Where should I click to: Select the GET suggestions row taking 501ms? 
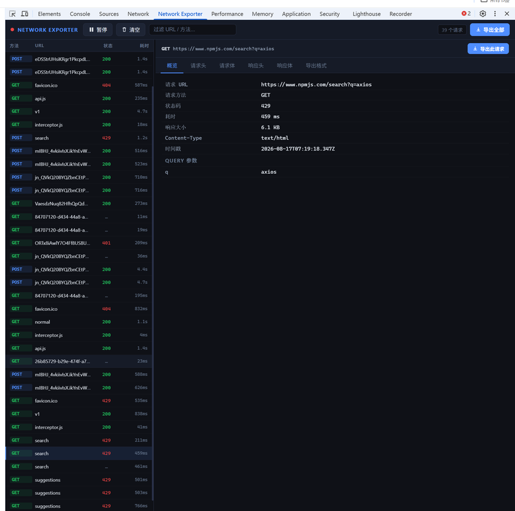[x=79, y=480]
